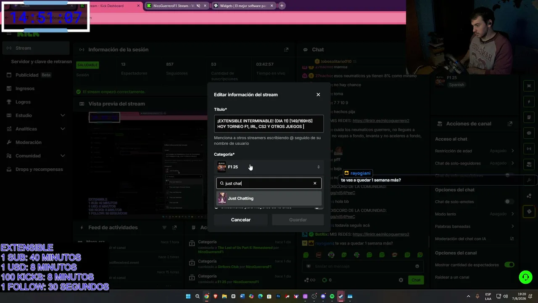Click Cancelar in the edit dialog

tap(241, 220)
